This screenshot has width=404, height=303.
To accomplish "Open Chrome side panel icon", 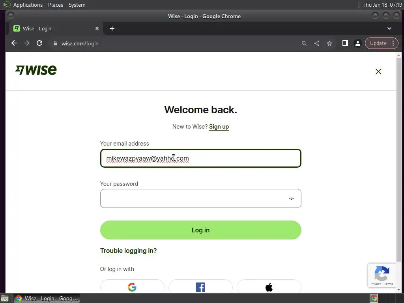I will click(345, 43).
